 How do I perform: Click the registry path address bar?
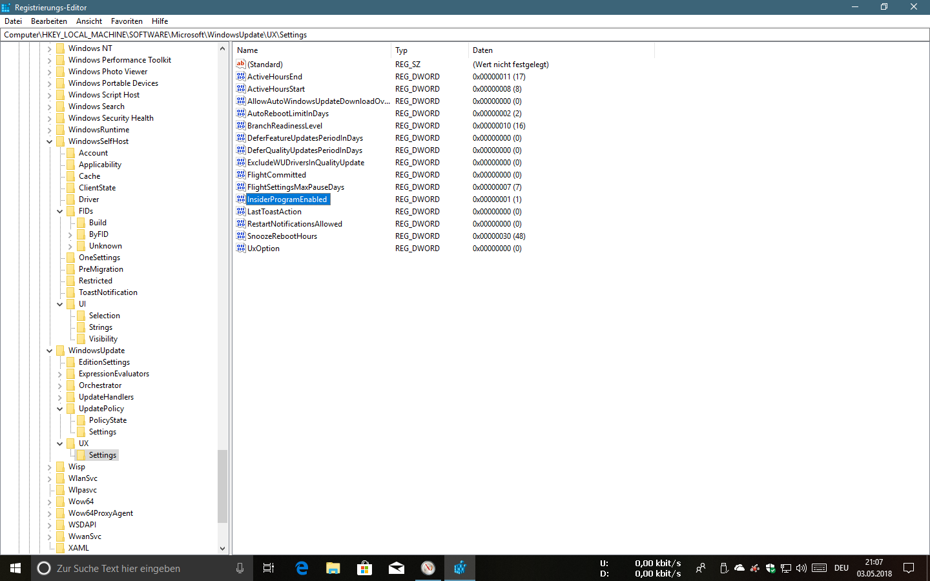click(x=465, y=35)
